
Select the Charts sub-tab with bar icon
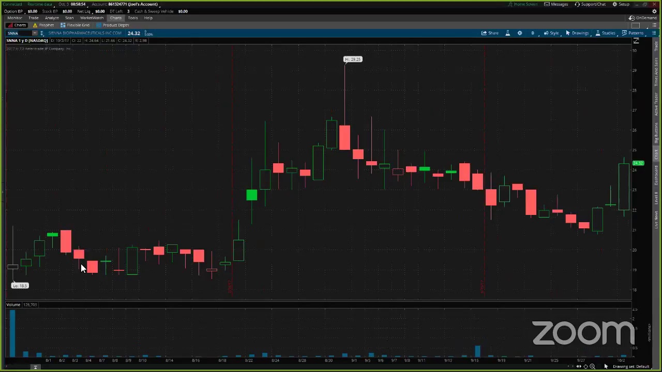coord(17,25)
